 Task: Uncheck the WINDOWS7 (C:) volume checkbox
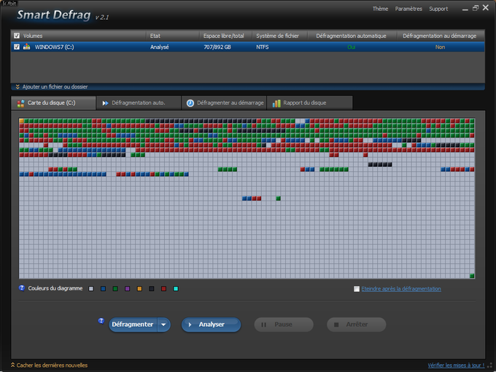coord(17,47)
